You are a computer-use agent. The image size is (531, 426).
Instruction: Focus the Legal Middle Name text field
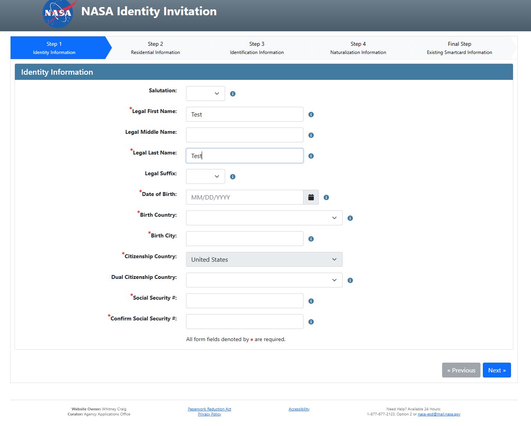[244, 135]
